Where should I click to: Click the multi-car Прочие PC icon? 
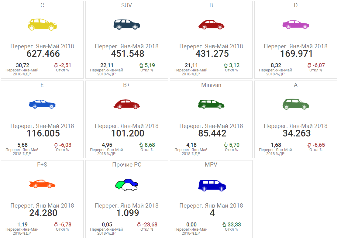pyautogui.click(x=127, y=184)
